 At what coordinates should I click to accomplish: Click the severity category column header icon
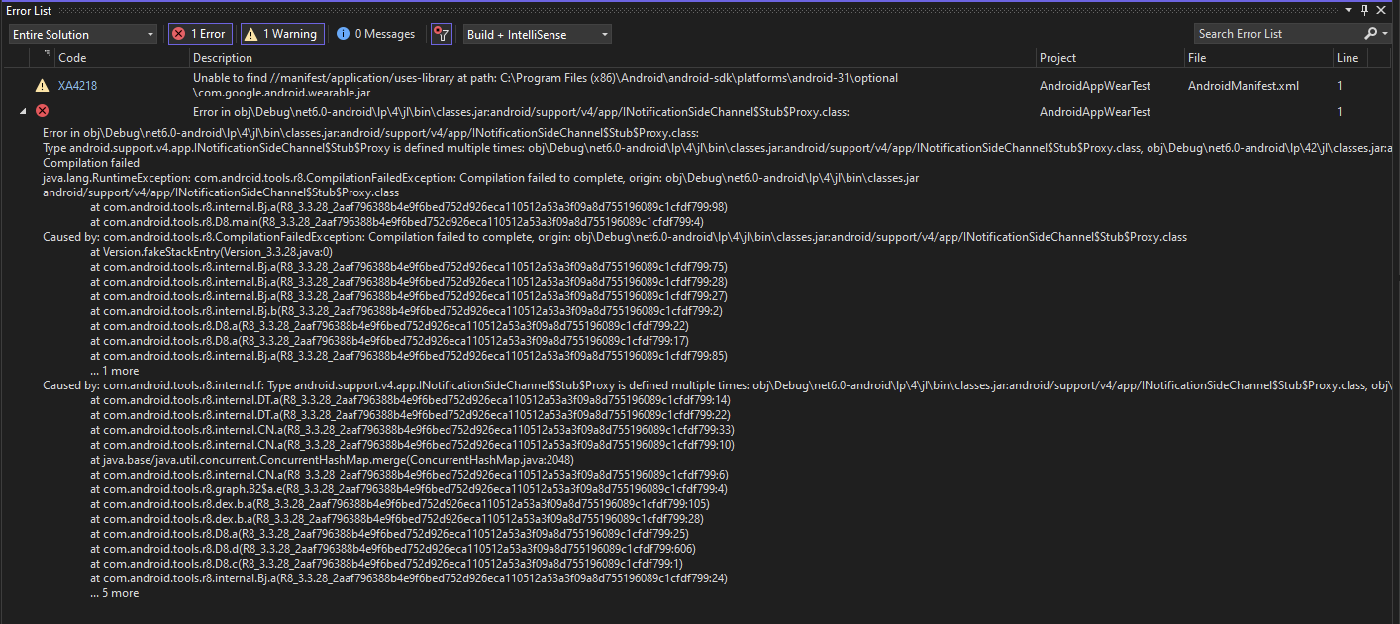tap(47, 54)
